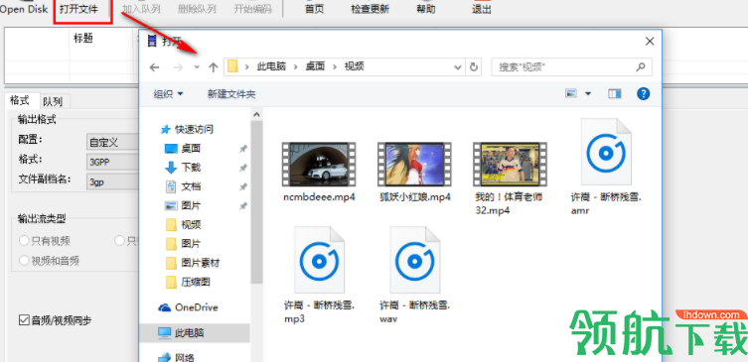748x362 pixels.
Task: Go back with the dialog's left arrow
Action: point(154,67)
